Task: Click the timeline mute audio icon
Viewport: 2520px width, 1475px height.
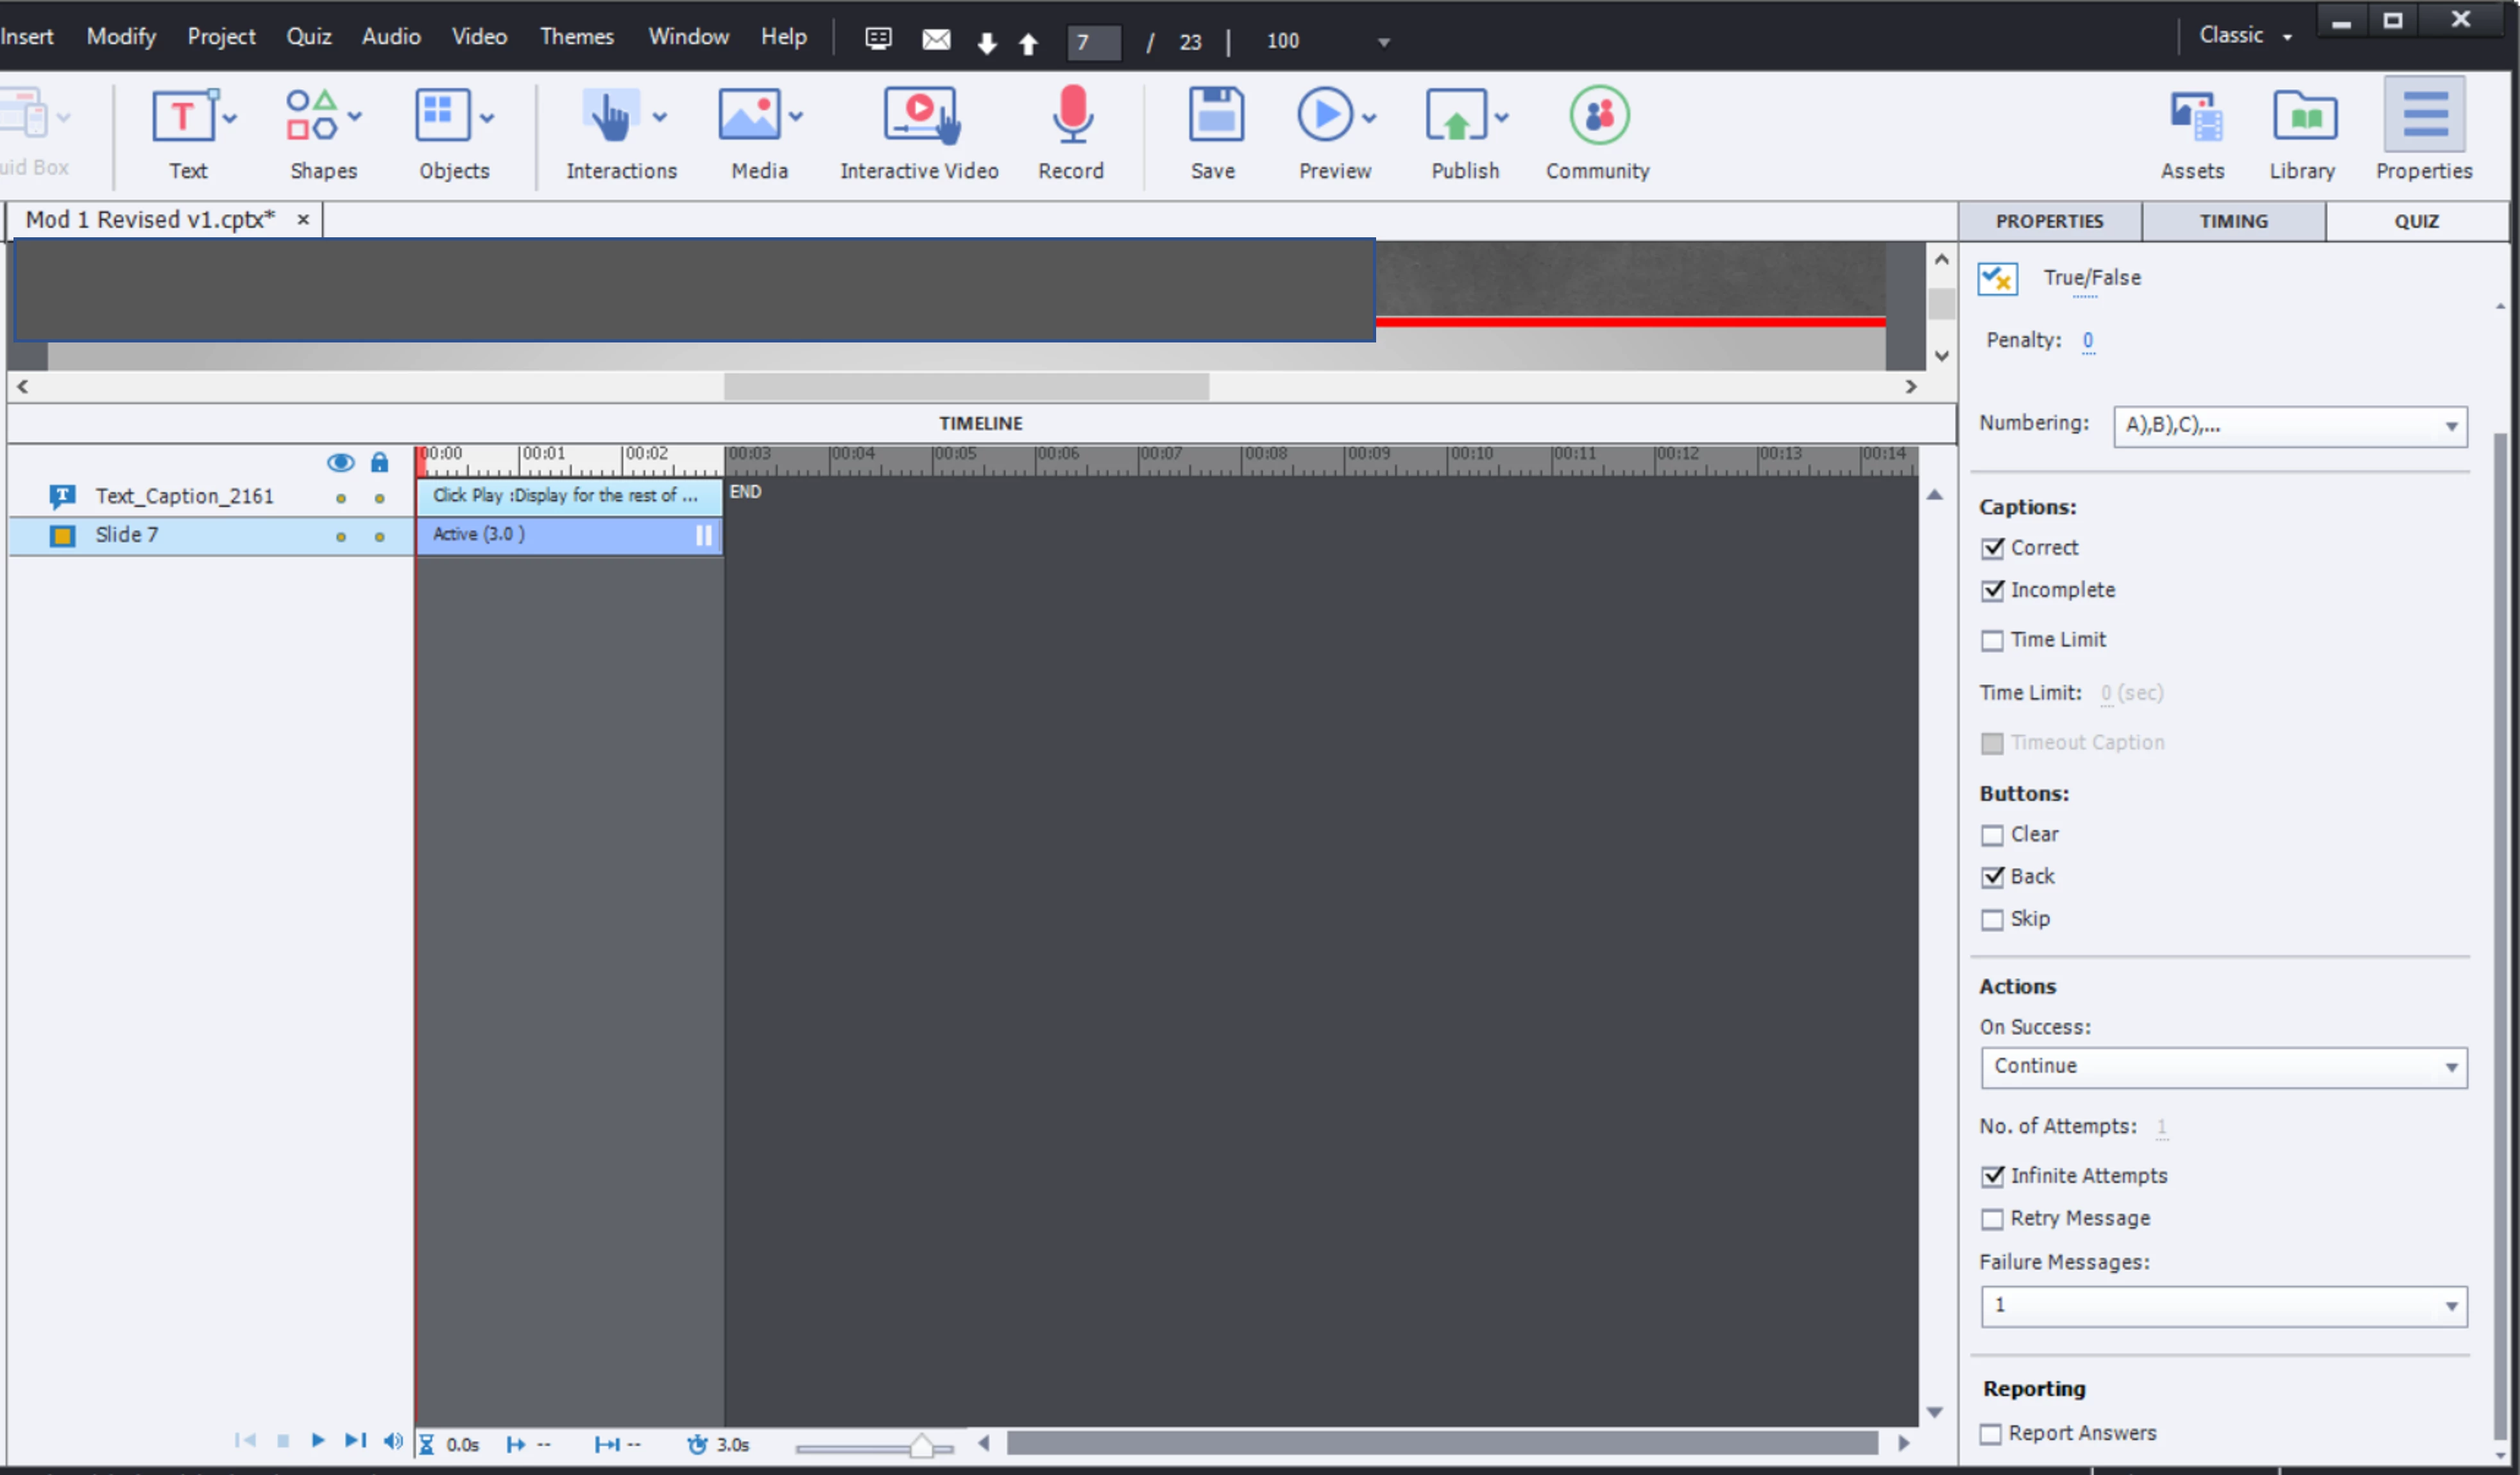Action: pyautogui.click(x=393, y=1440)
